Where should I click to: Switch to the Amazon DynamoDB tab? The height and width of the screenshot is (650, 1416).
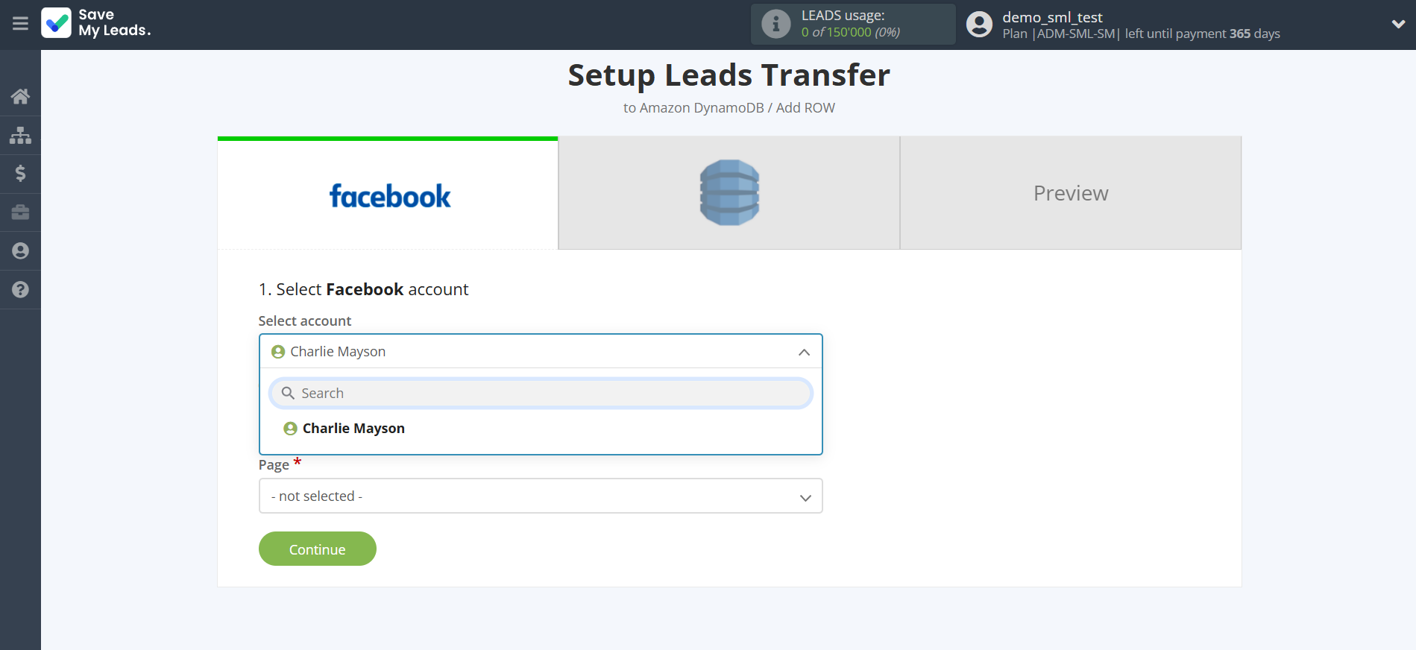pos(729,193)
